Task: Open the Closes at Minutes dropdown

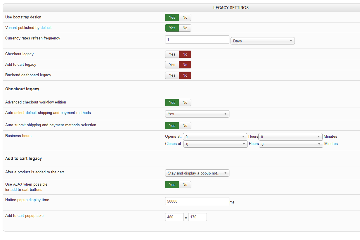Action: click(x=291, y=144)
